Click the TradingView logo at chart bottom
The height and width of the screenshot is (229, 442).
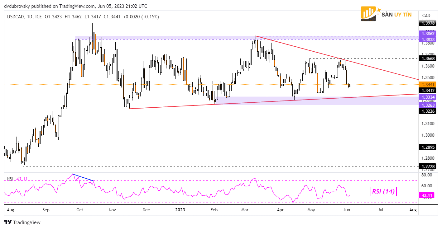click(22, 222)
